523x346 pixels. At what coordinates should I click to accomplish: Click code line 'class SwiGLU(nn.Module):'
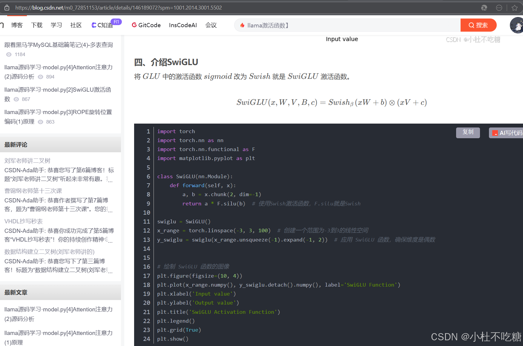(195, 176)
